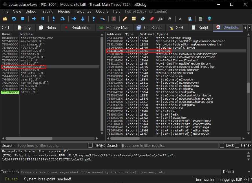The width and height of the screenshot is (252, 183).
Task: Focus the module search filter field
Action: point(52,145)
